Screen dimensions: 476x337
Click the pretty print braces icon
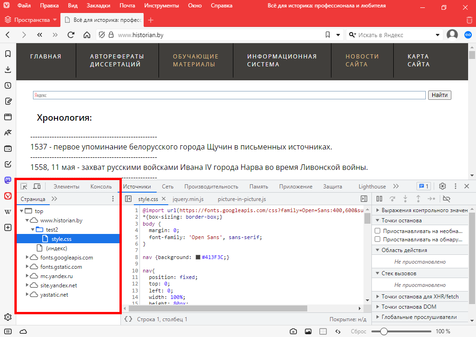128,319
